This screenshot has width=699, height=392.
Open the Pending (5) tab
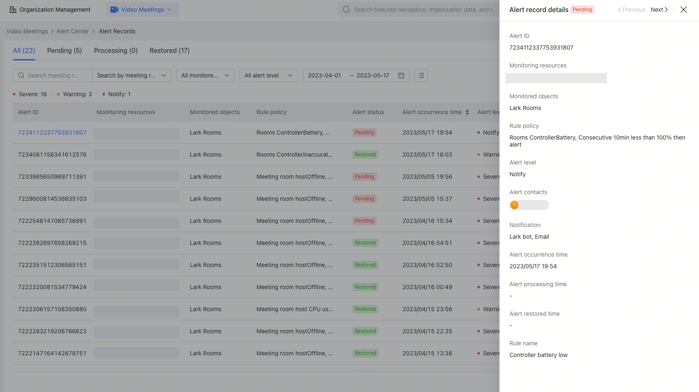[x=64, y=50]
